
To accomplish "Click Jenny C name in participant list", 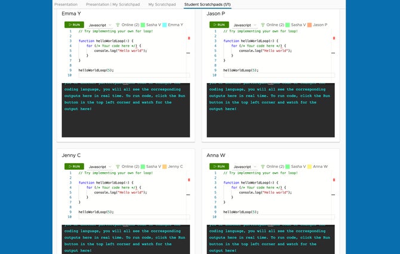I will pos(176,166).
